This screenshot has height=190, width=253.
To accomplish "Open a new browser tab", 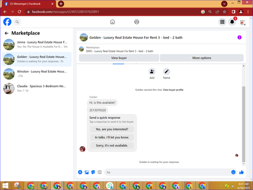I will [61, 4].
